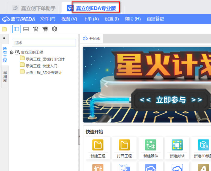The image size is (211, 171).
Task: Click the 立即参与 banner button
Action: coord(171,100)
